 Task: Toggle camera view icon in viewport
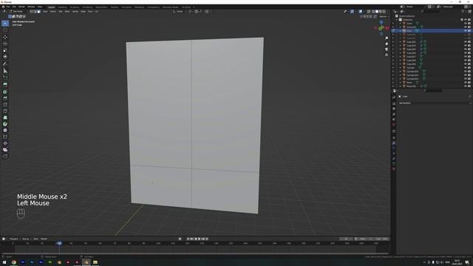coord(387,50)
